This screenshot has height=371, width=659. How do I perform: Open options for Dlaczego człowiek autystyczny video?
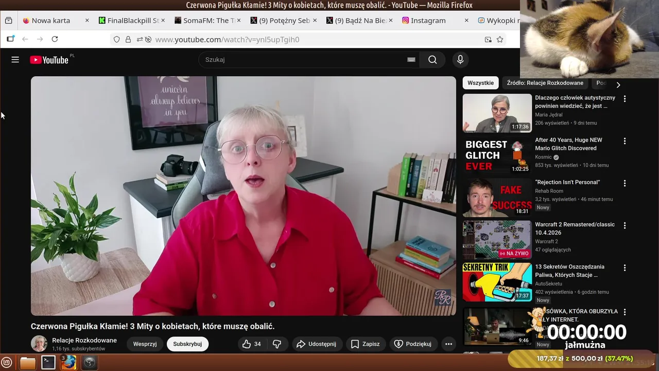point(625,98)
